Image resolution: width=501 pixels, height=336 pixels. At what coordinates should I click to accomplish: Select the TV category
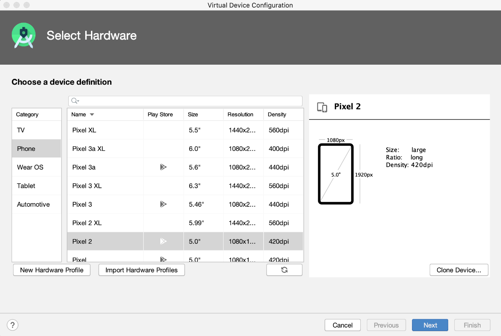(x=37, y=130)
